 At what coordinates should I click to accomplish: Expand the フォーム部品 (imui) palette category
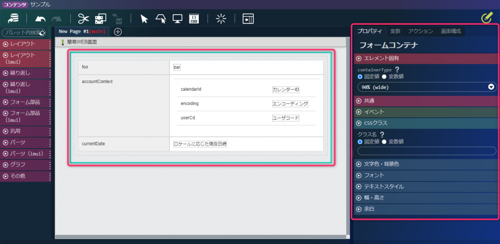click(25, 117)
